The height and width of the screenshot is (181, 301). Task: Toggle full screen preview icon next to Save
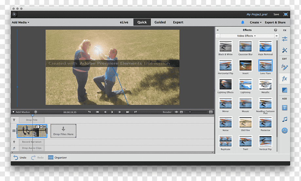pos(286,14)
